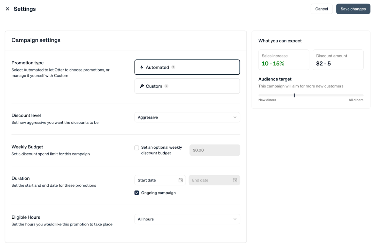
Task: Click the lightning bolt Automated icon
Action: tap(142, 67)
